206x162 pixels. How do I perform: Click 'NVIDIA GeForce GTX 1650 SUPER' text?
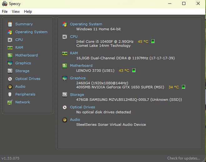click(x=122, y=87)
